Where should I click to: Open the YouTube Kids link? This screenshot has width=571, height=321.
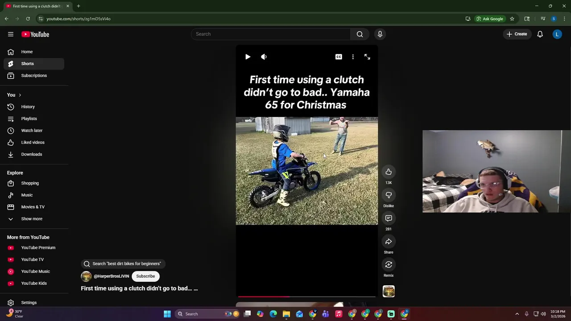34,283
